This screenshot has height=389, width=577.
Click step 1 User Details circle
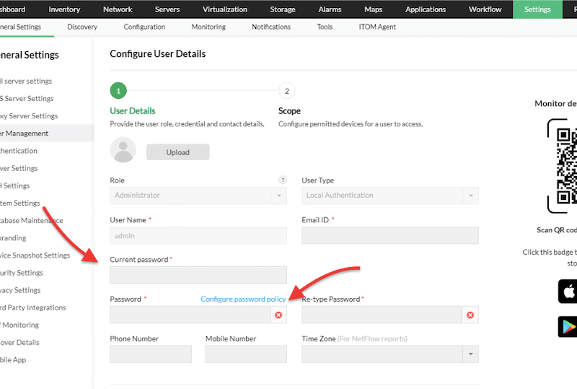coord(118,91)
